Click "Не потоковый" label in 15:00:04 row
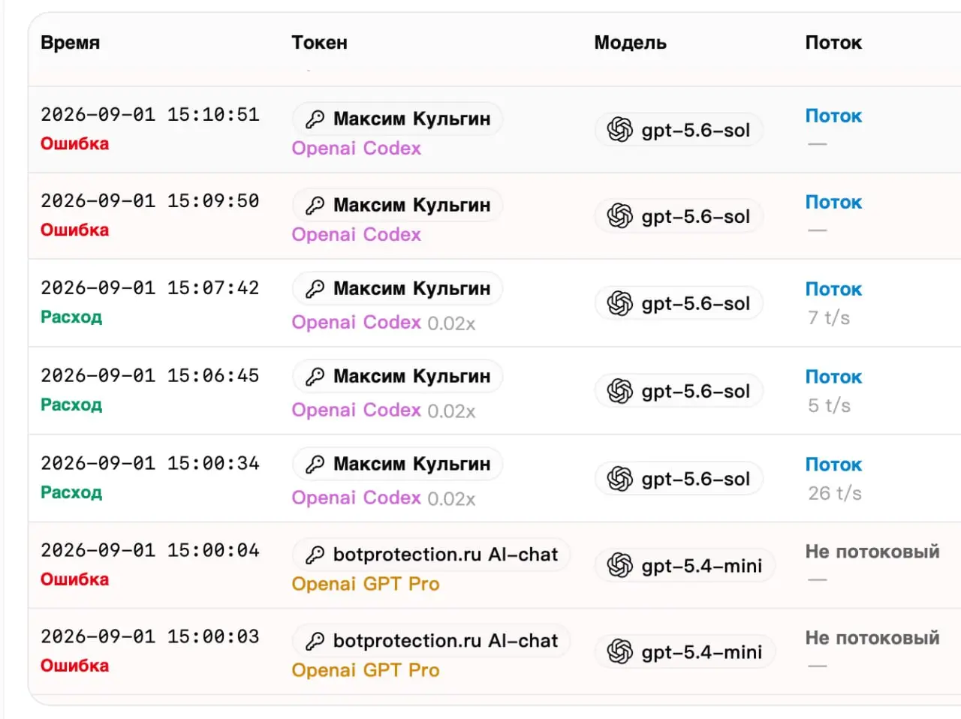 (x=872, y=552)
